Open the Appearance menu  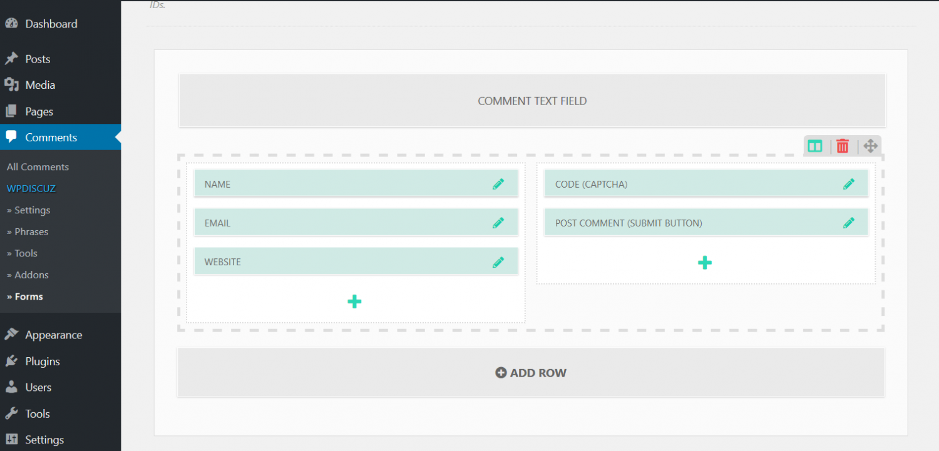pos(53,335)
